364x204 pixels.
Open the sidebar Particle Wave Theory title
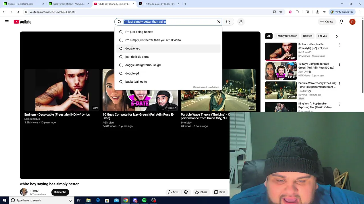[x=317, y=85]
